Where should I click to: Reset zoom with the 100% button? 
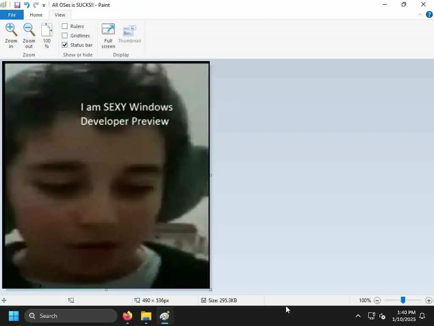pyautogui.click(x=47, y=36)
